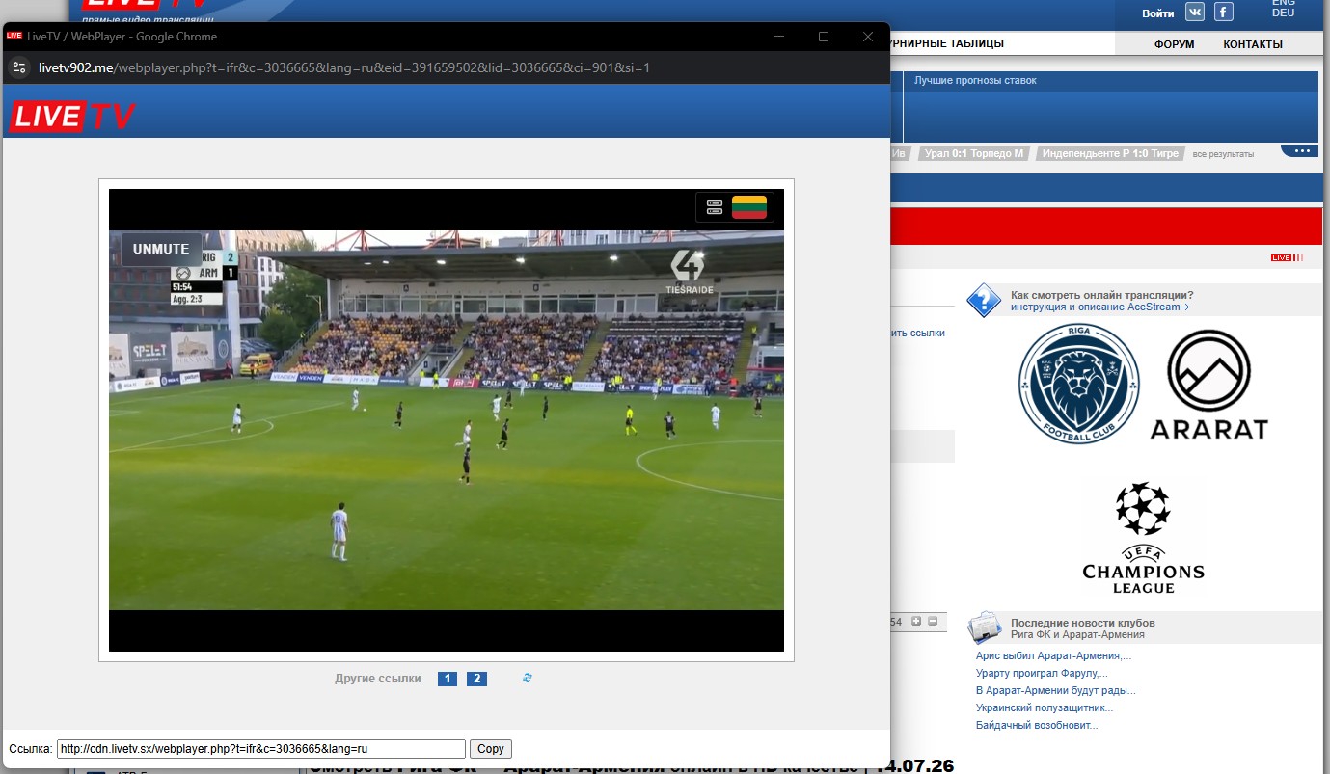Copy the player link with Copy button

pyautogui.click(x=491, y=749)
